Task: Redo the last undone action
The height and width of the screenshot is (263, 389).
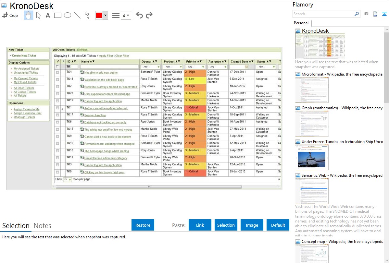Action: [149, 15]
